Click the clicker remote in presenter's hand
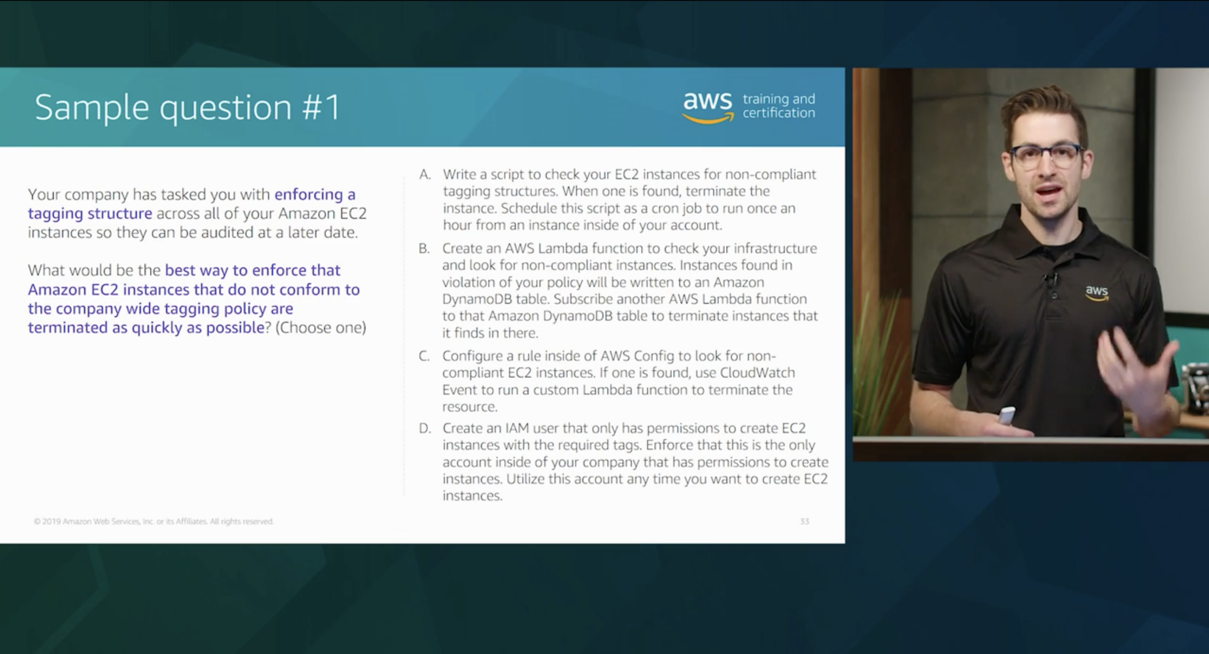This screenshot has height=654, width=1209. pos(1007,414)
